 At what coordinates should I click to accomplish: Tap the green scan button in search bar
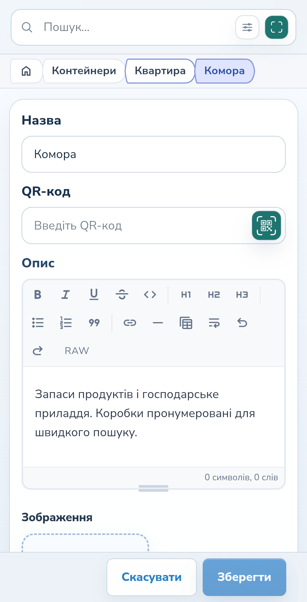[277, 27]
